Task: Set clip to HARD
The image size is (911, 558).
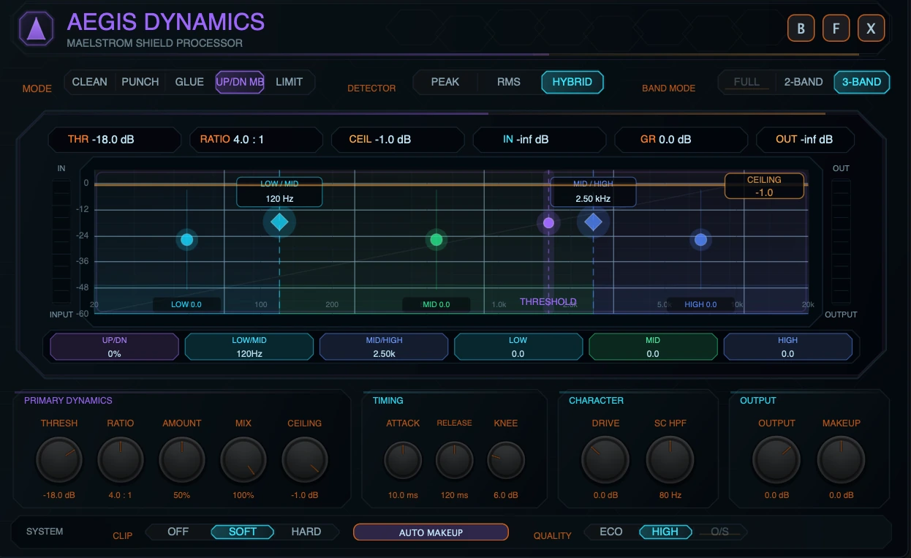Action: coord(306,532)
